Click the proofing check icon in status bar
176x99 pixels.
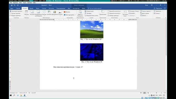pyautogui.click(x=29, y=93)
